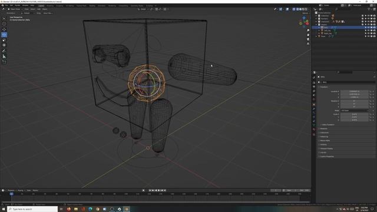Image resolution: width=377 pixels, height=212 pixels.
Task: Open the World properties tab
Action: 314,100
